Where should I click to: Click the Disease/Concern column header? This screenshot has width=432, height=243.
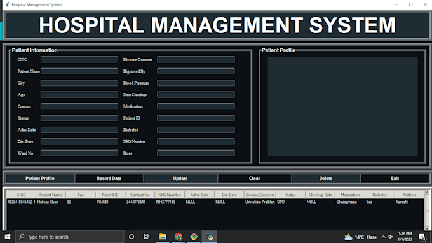(x=260, y=195)
